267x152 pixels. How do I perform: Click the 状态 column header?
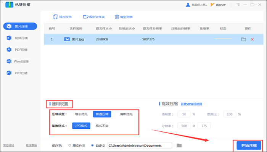(x=223, y=29)
